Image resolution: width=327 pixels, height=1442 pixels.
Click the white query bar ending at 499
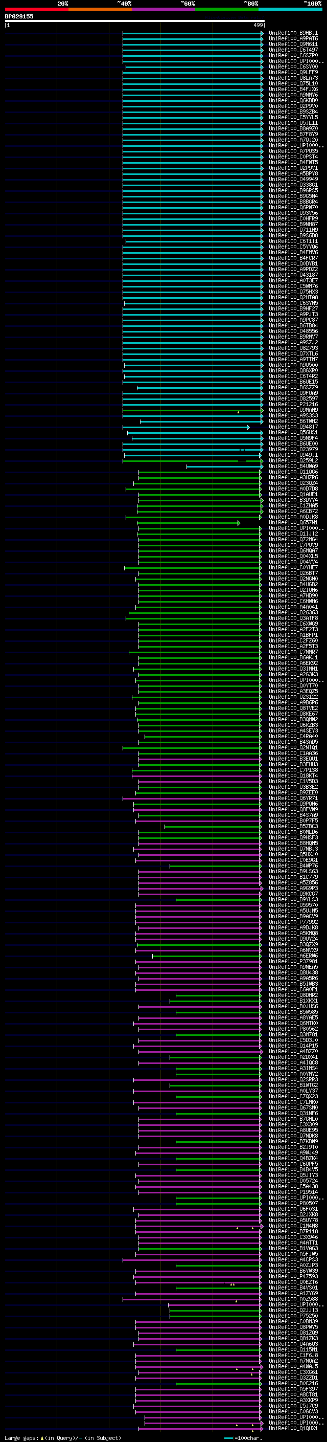point(135,20)
